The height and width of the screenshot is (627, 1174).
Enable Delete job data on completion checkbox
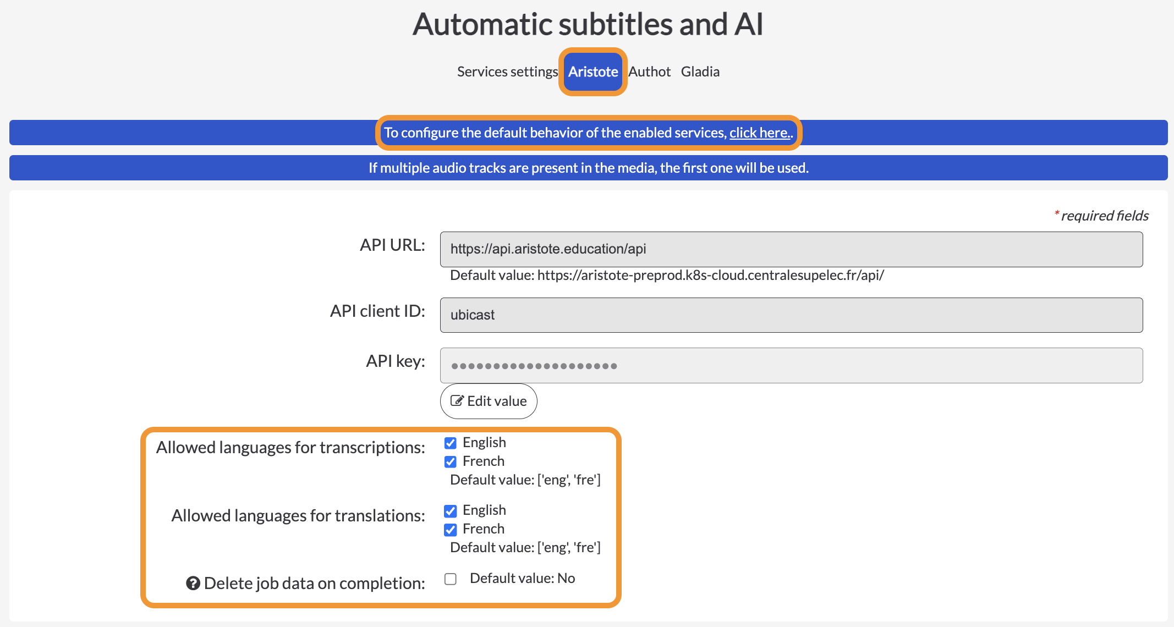pos(451,579)
